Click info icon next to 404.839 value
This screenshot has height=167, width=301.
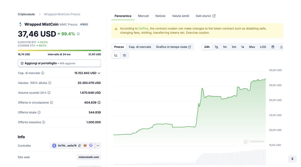click(99, 102)
